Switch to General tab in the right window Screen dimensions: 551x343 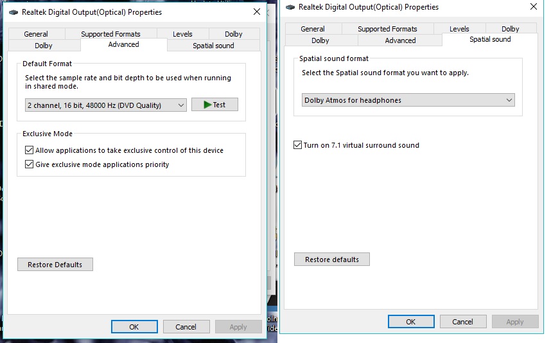[x=313, y=29]
